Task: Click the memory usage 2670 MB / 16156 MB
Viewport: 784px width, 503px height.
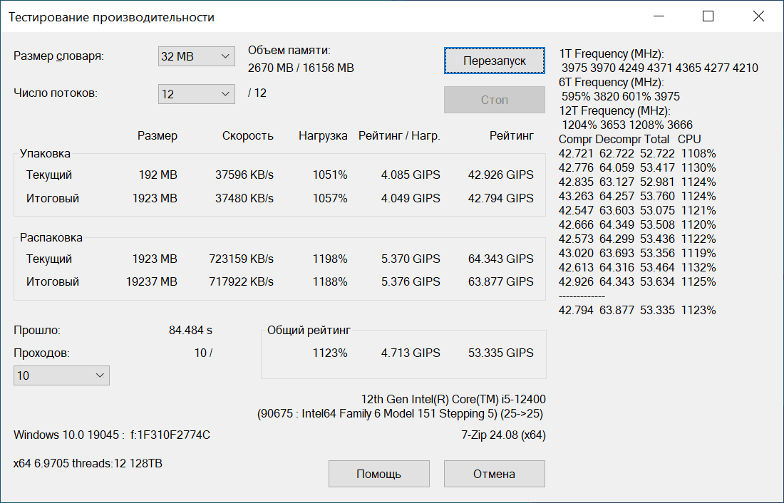Action: click(301, 68)
